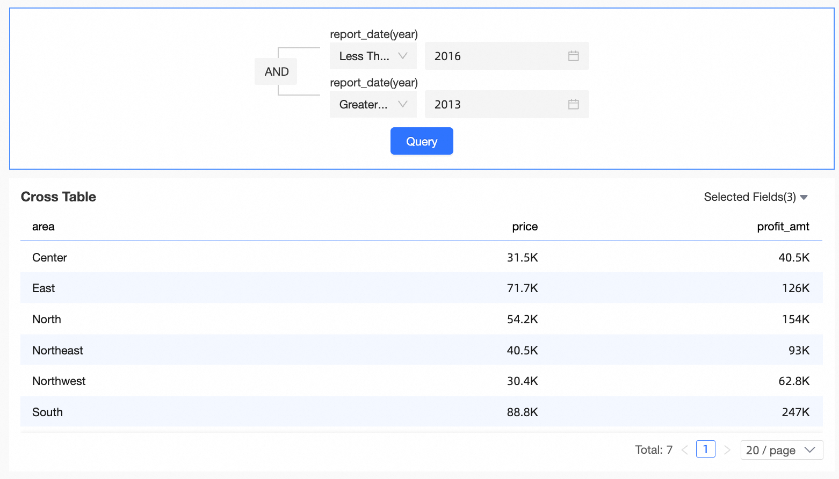Expand the Selected Fields(3) dropdown
This screenshot has width=839, height=479.
tap(755, 197)
